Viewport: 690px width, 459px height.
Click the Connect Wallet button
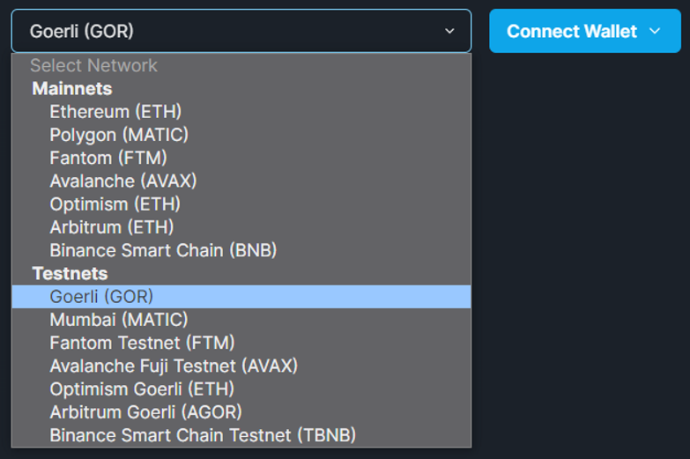572,32
